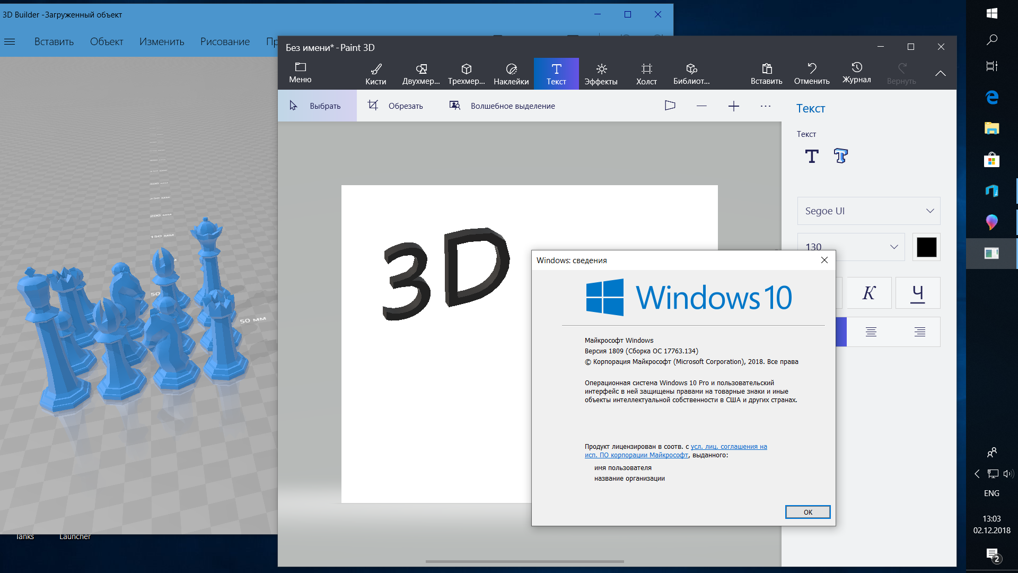1018x573 pixels.
Task: Choose the Выбрать selection tool
Action: click(x=317, y=106)
